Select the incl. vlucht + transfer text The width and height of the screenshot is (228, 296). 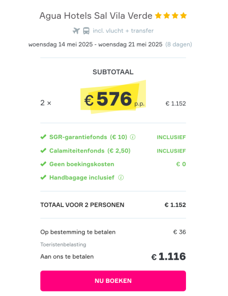[x=123, y=31]
